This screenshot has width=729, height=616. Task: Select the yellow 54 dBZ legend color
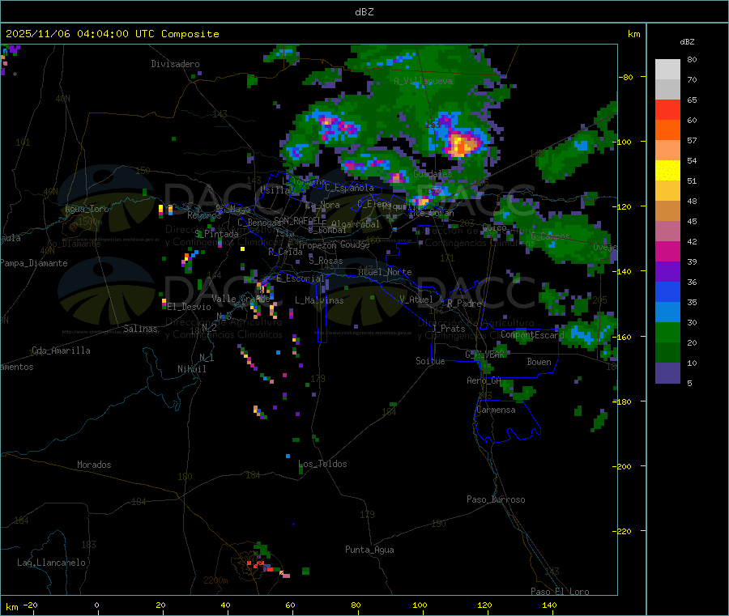click(667, 171)
